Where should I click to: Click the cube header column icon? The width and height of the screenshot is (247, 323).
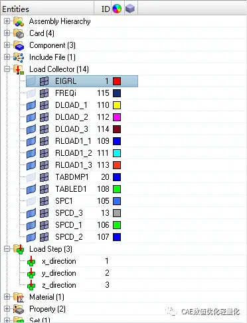tap(130, 9)
